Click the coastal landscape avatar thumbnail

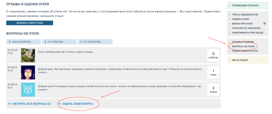pos(28,55)
